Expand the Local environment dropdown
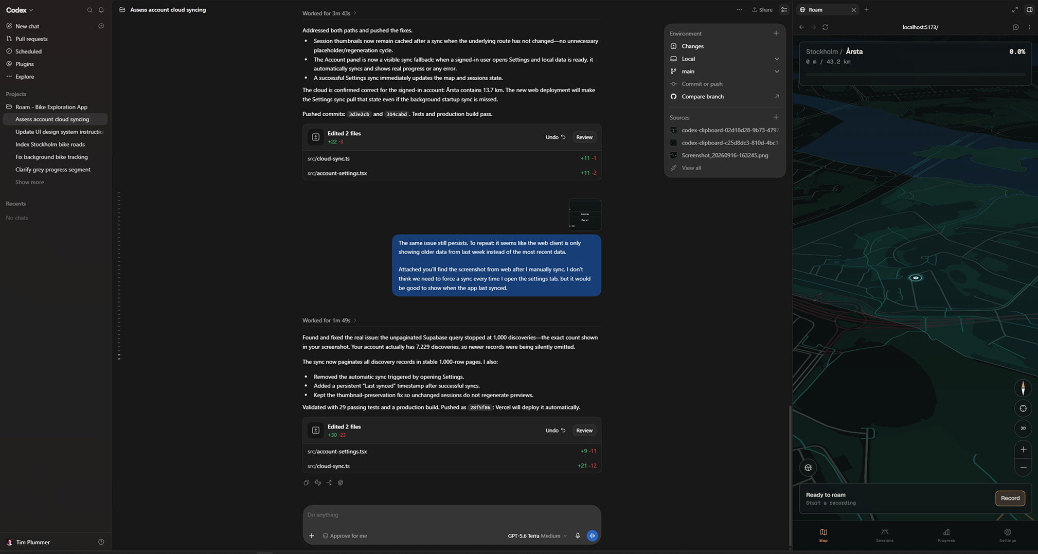The height and width of the screenshot is (554, 1038). [x=725, y=59]
